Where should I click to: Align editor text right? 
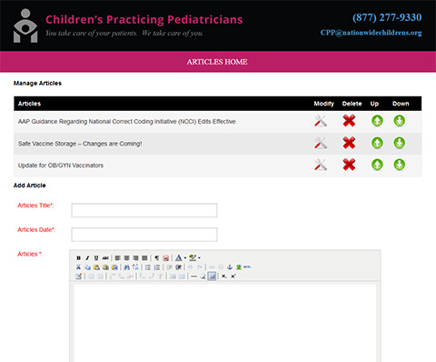[x=135, y=257]
